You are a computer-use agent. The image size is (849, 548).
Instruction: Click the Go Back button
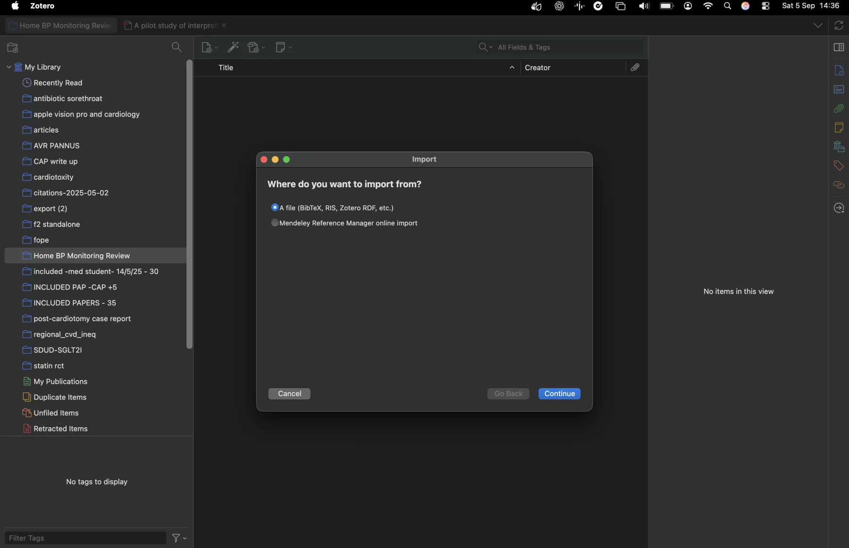[508, 394]
